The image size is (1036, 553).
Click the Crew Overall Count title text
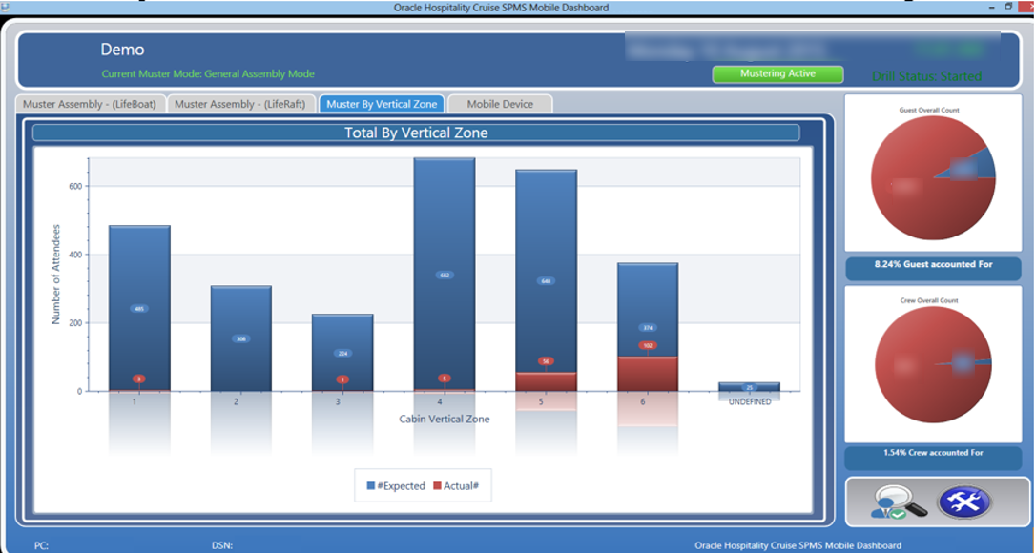pyautogui.click(x=929, y=300)
